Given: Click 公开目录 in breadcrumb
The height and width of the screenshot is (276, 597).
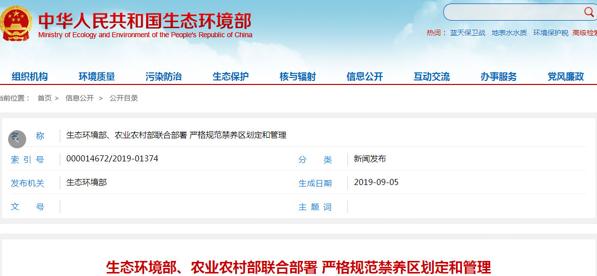Looking at the screenshot, I should pos(124,98).
